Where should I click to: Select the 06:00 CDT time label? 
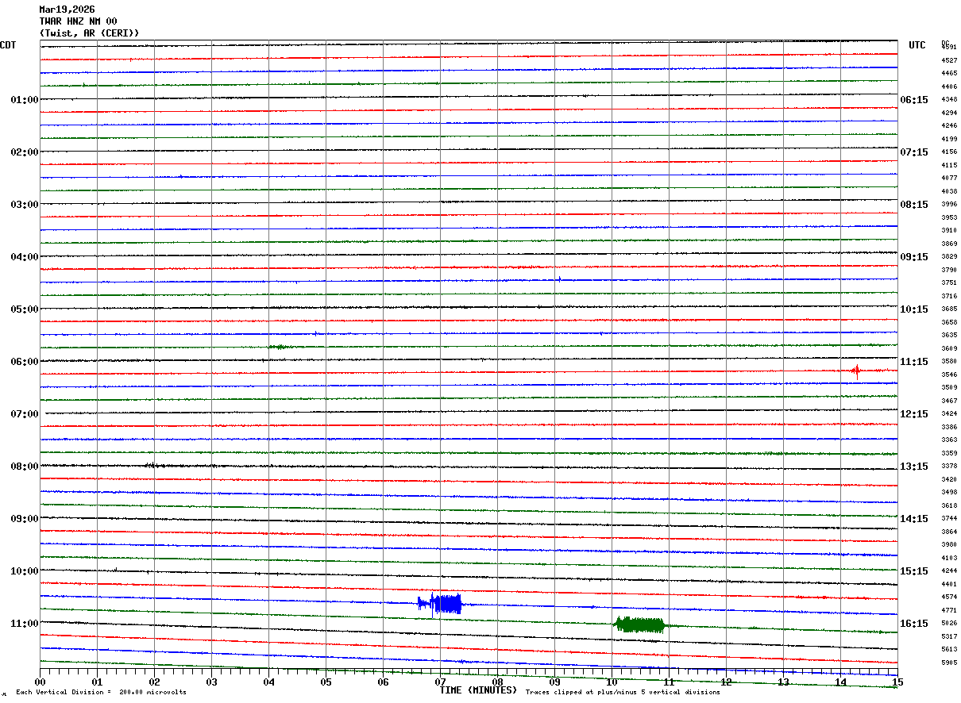point(24,362)
